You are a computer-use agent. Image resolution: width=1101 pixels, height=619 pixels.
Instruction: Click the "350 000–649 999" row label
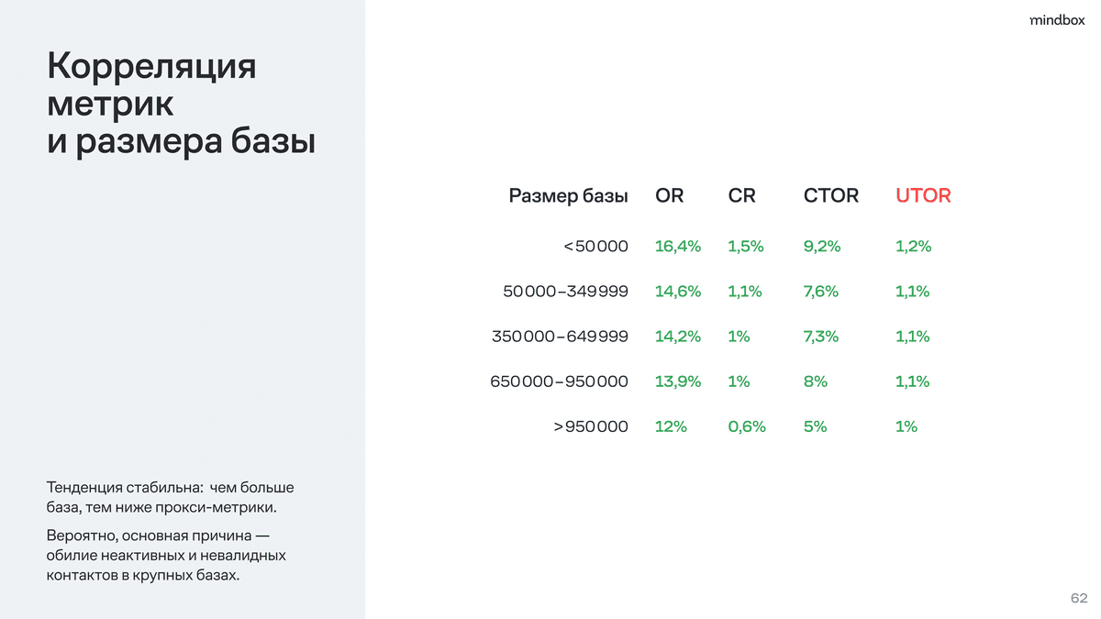coord(560,337)
